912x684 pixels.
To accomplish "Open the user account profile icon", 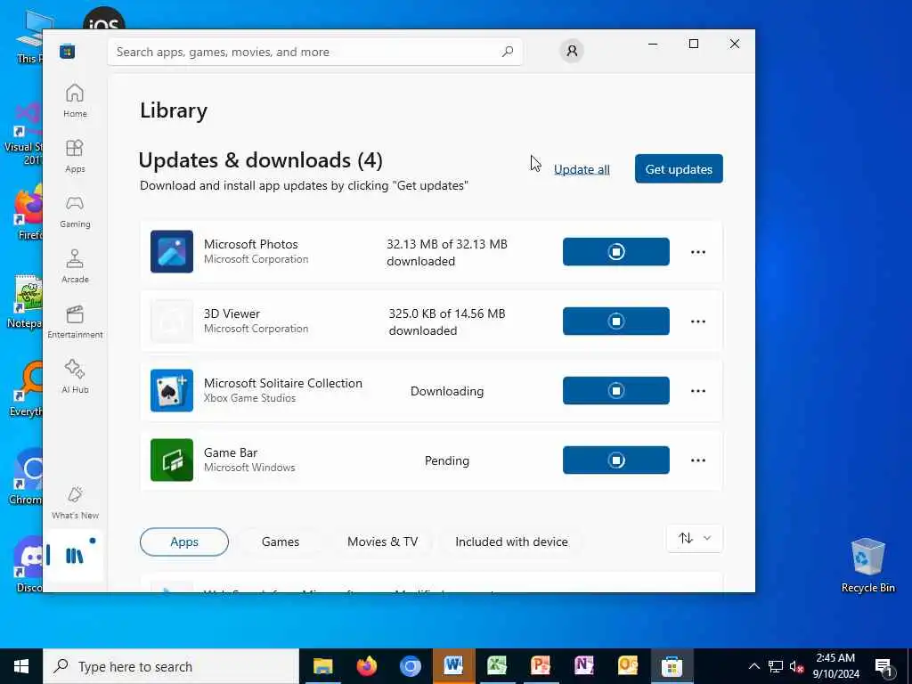I will pos(572,51).
